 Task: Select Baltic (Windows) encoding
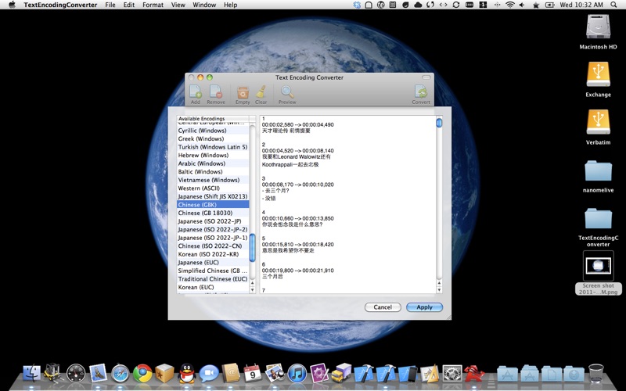click(x=213, y=171)
